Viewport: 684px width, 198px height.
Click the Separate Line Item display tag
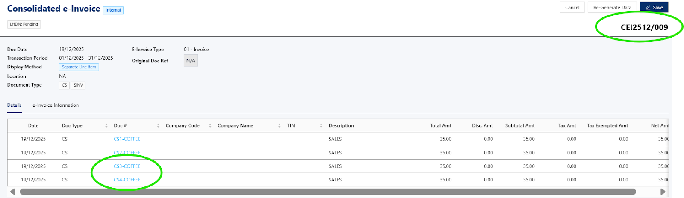[x=79, y=67]
